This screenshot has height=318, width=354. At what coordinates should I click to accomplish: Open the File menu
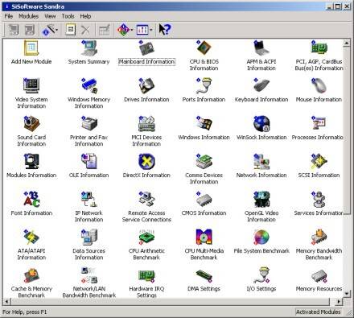pyautogui.click(x=9, y=16)
